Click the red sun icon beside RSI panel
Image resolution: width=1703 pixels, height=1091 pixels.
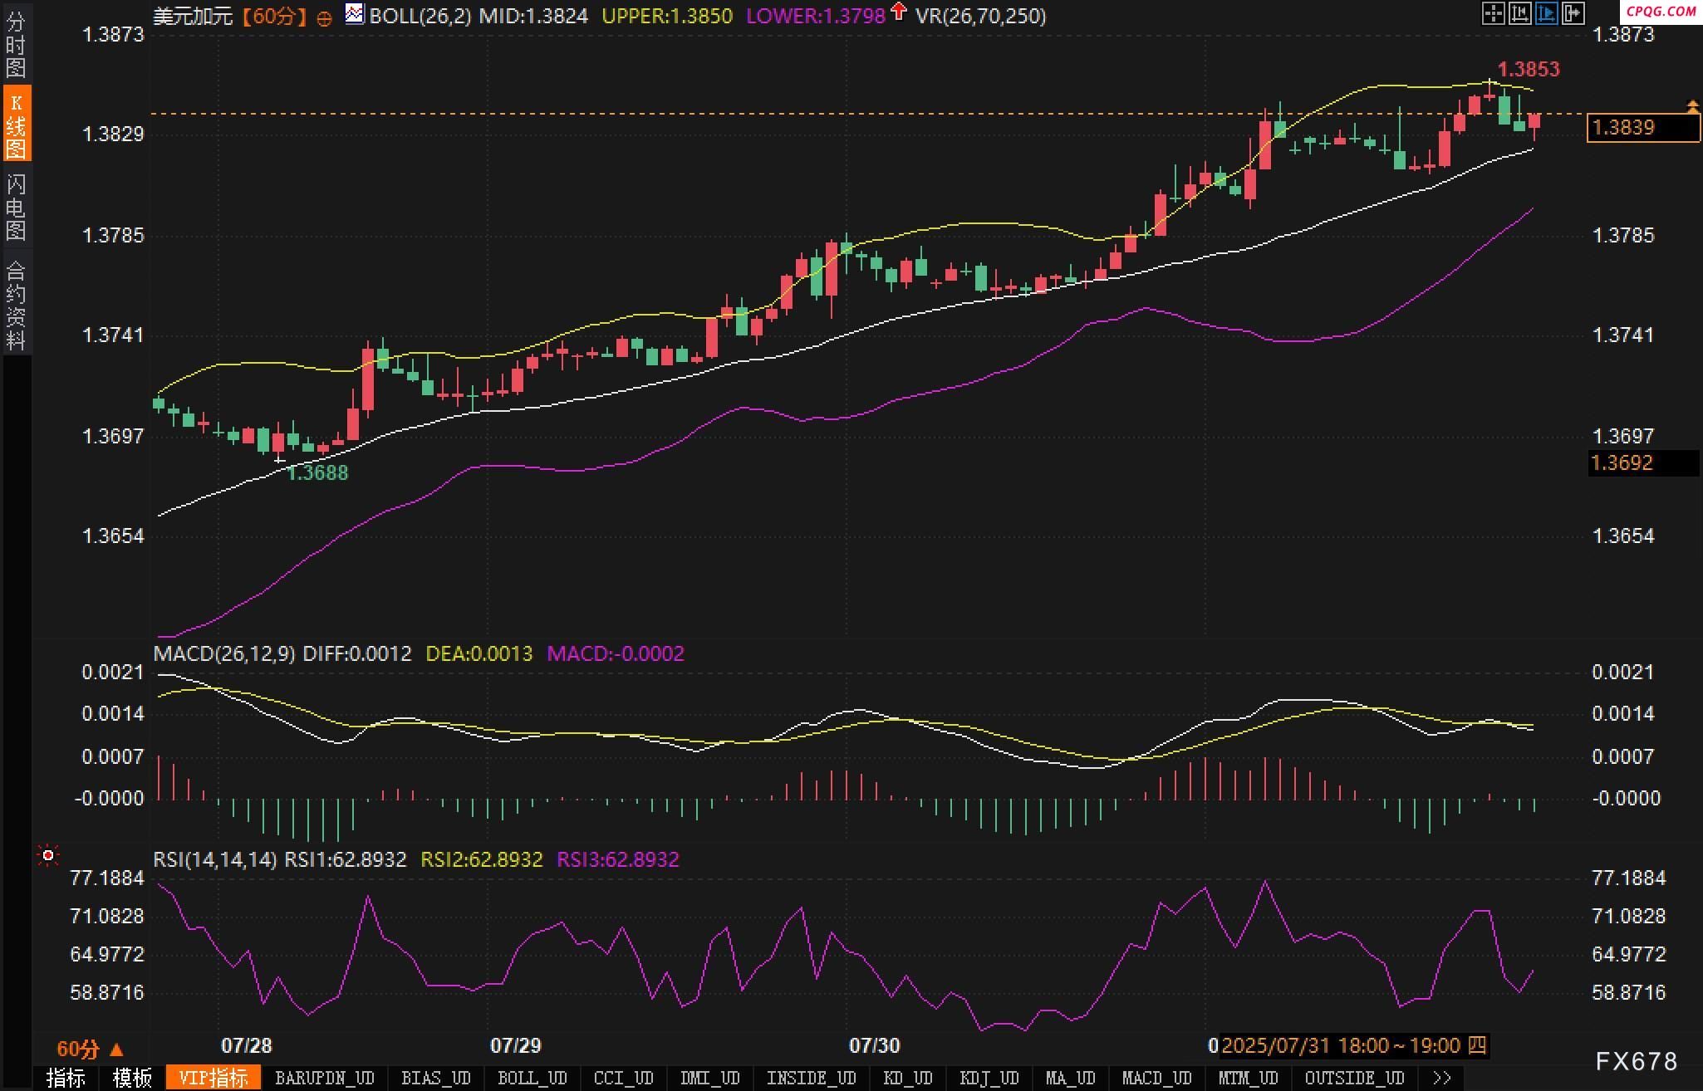click(48, 855)
